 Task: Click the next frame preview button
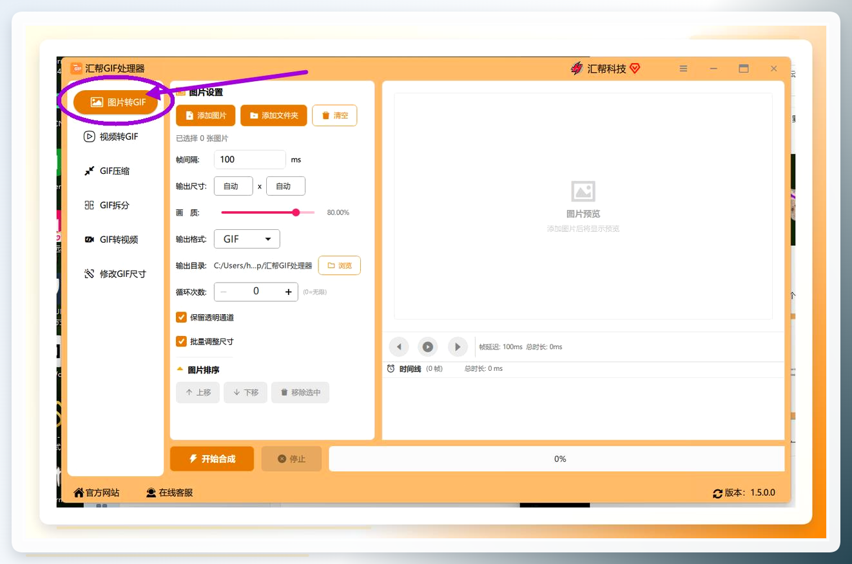(x=458, y=347)
